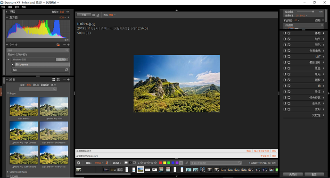
Task: Reverse sort direction with the orange arrows icon
Action: [x=107, y=163]
